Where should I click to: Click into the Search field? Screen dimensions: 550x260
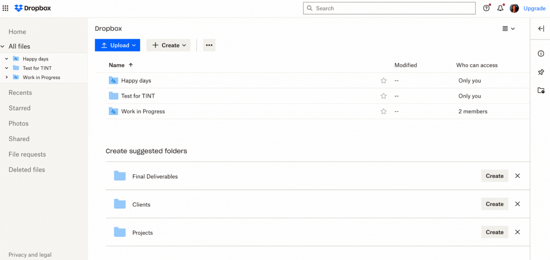(389, 8)
